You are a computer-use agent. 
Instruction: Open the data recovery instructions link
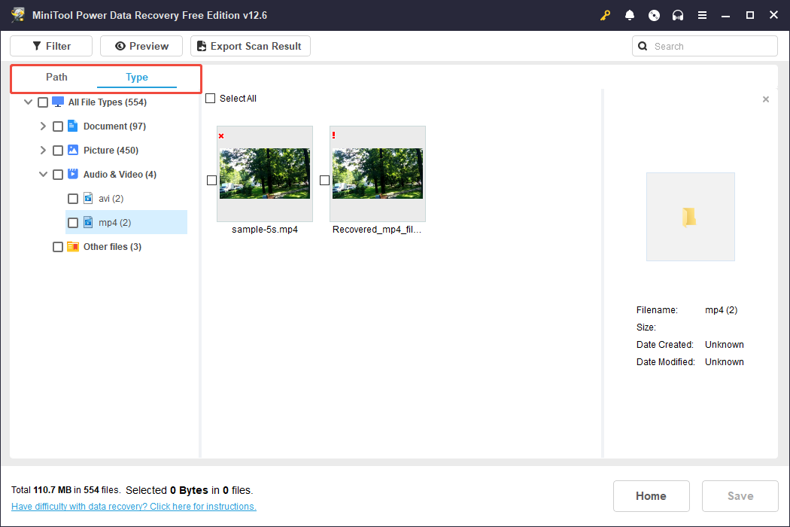coord(133,507)
